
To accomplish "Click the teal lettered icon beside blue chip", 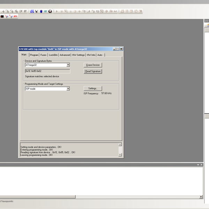I will 46,11.
